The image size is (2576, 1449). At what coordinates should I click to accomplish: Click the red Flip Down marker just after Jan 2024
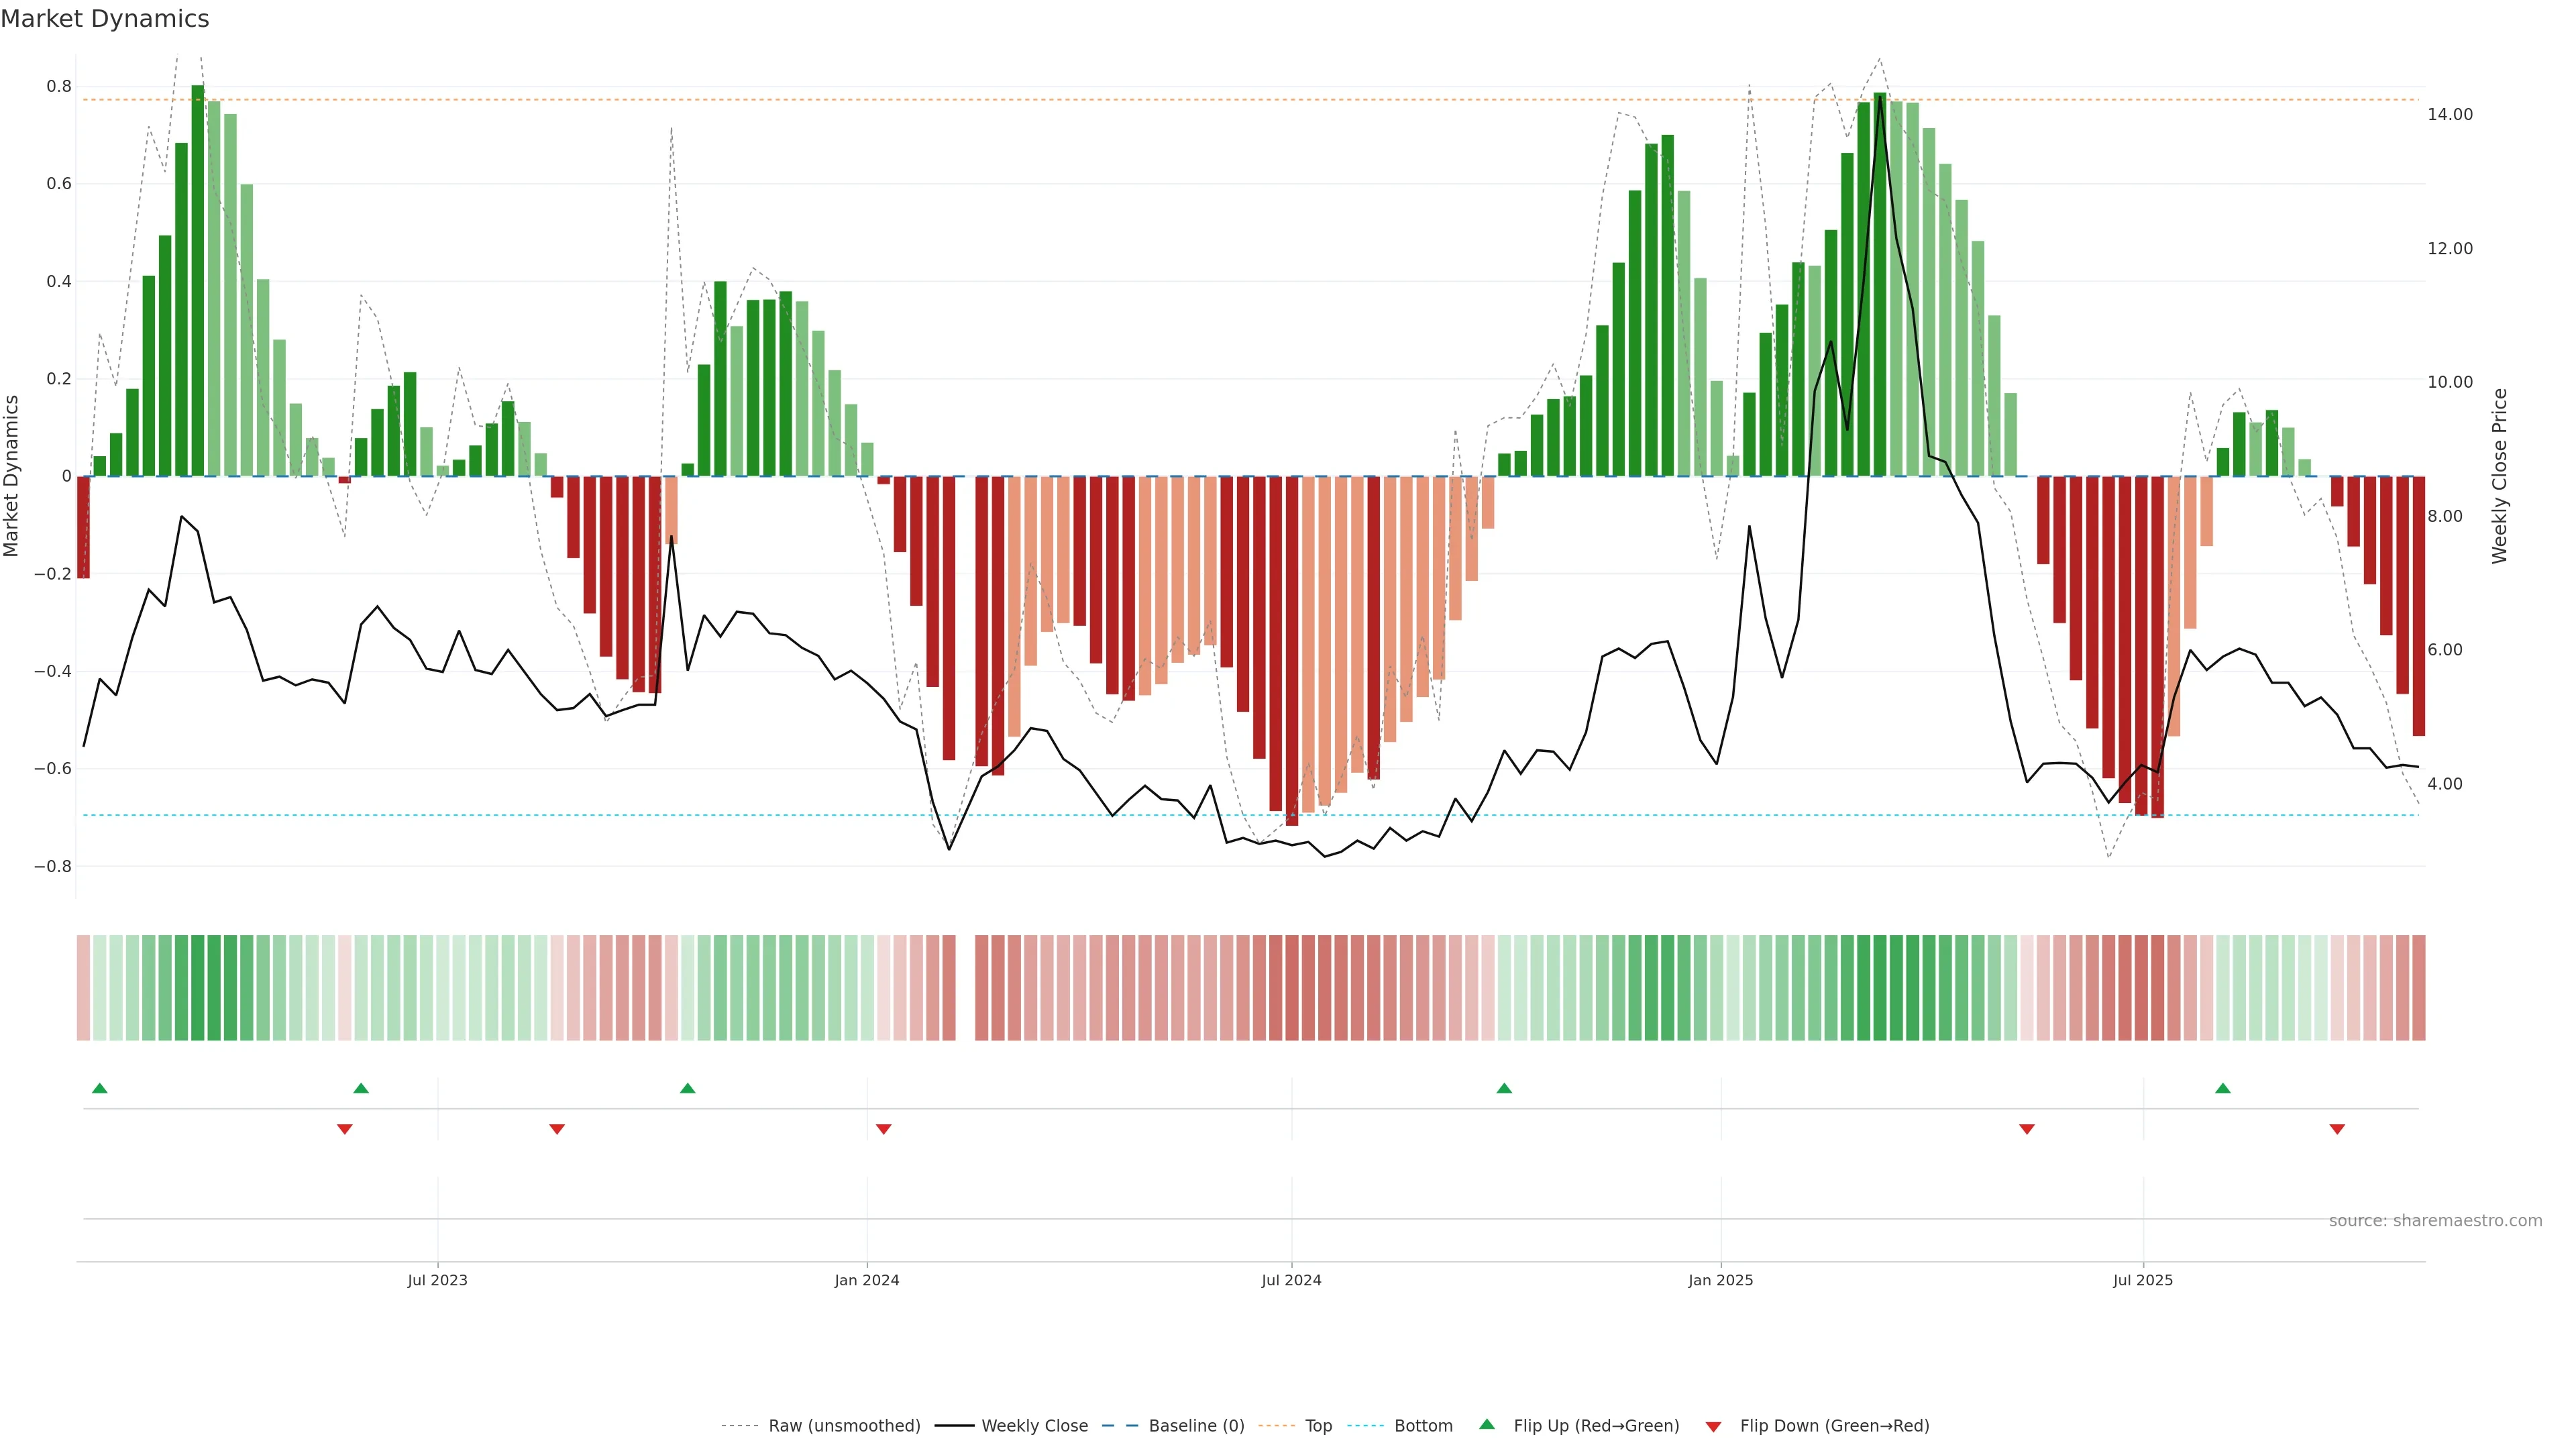point(883,1129)
